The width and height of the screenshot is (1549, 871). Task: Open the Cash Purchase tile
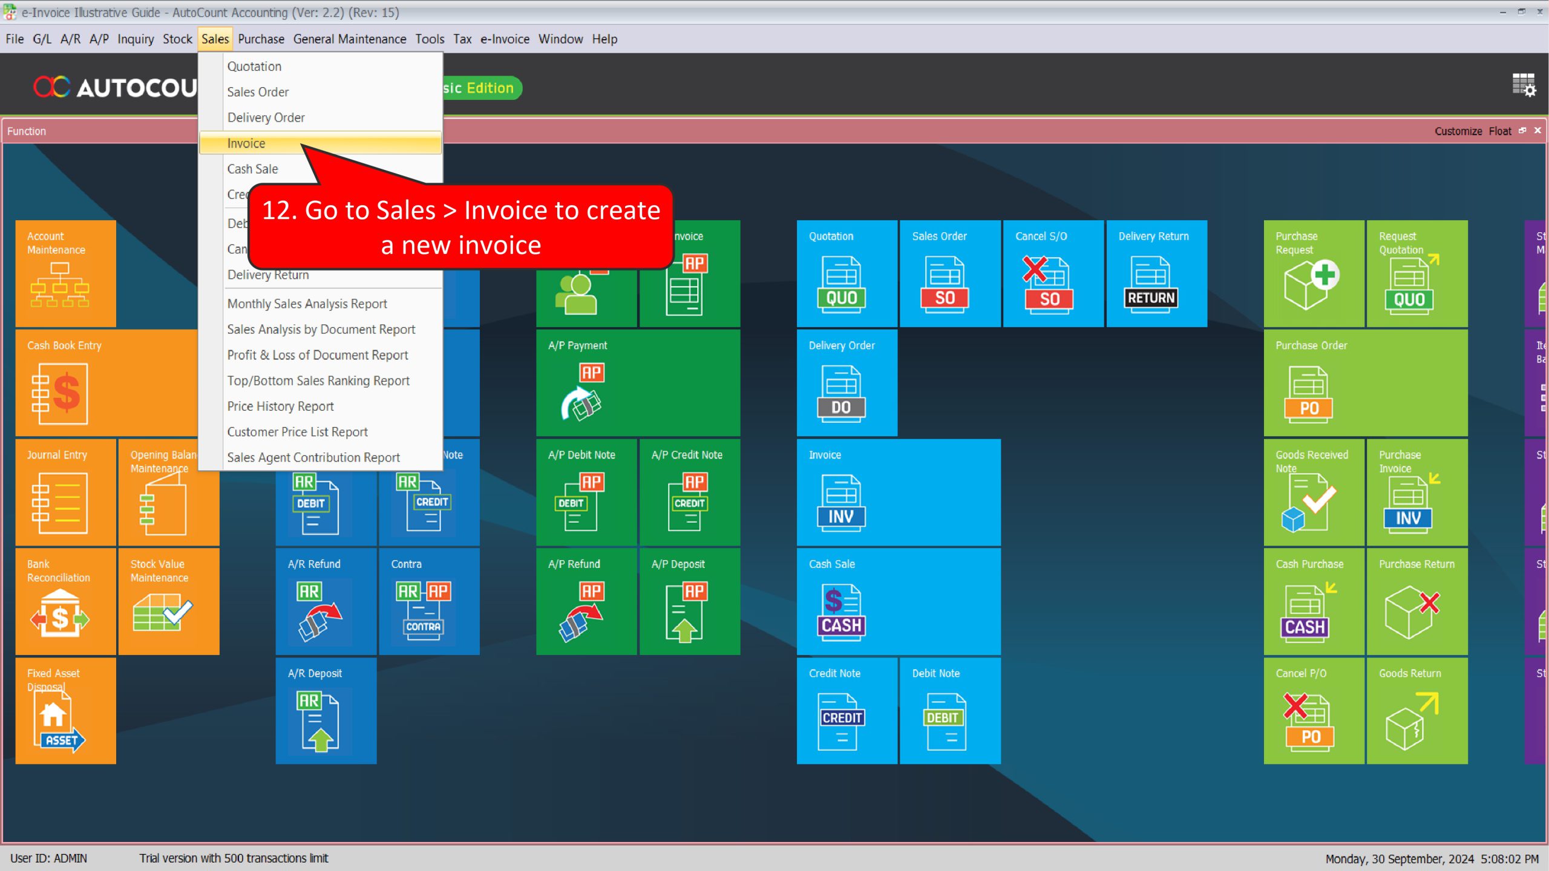(1314, 601)
